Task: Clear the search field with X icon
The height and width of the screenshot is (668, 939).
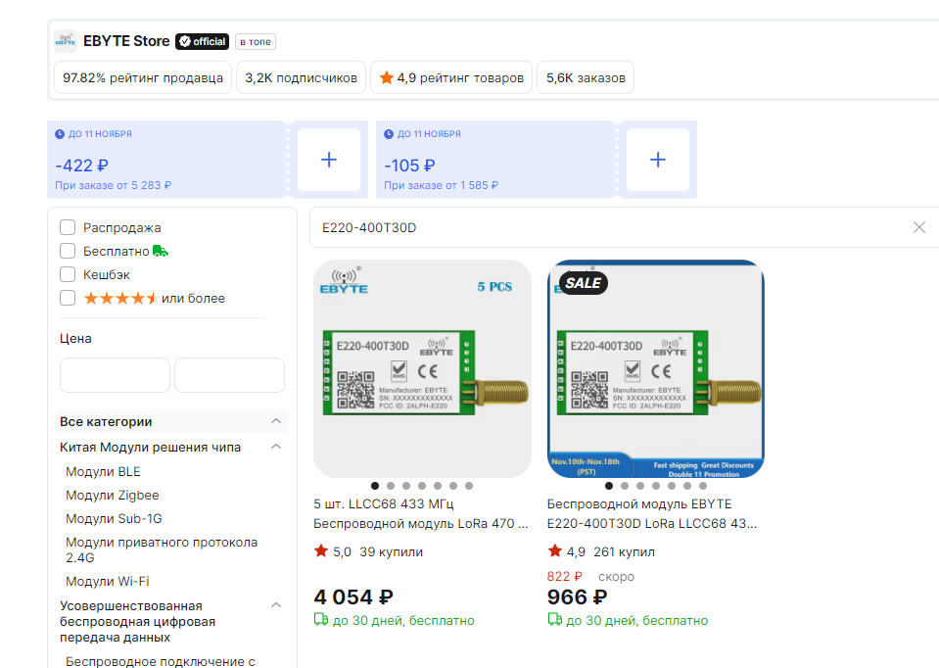Action: pyautogui.click(x=919, y=227)
